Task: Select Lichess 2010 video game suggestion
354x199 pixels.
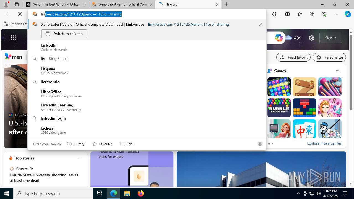Action: coord(147,130)
